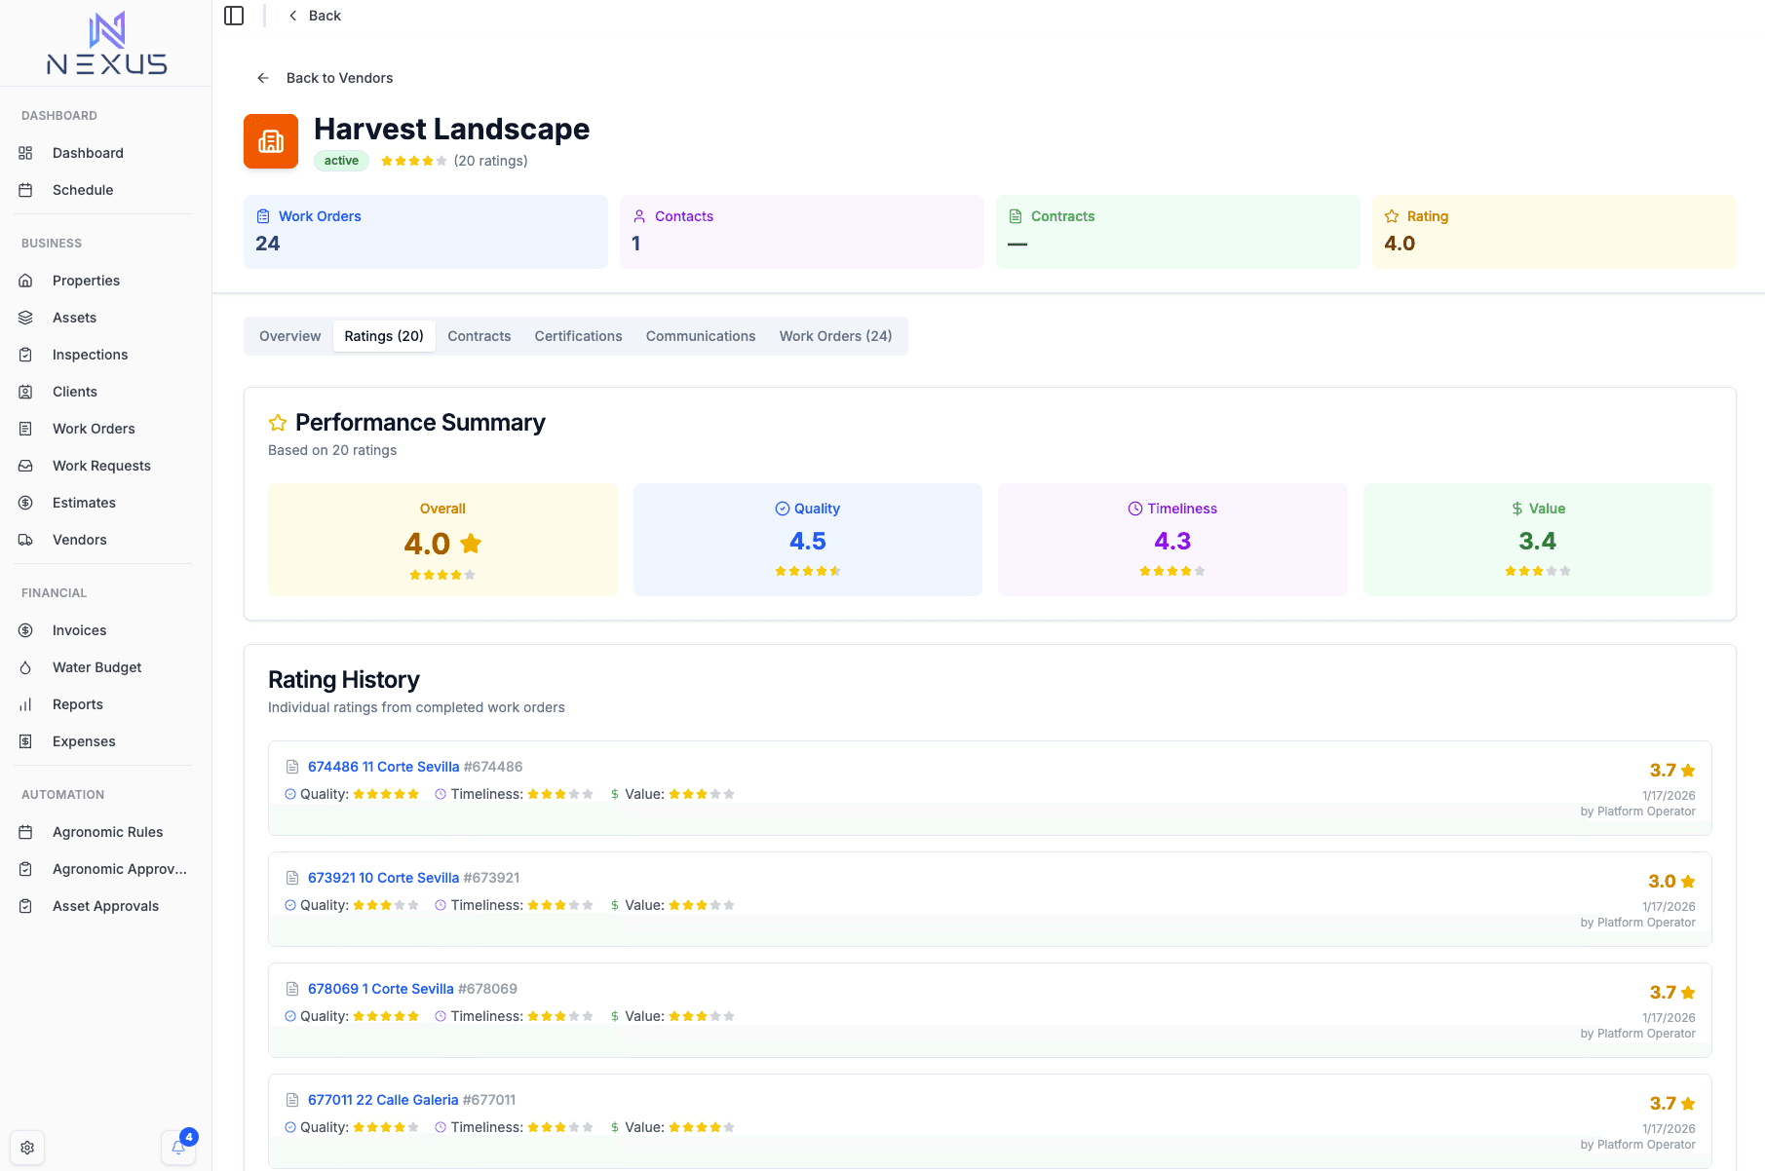Image resolution: width=1765 pixels, height=1171 pixels.
Task: Toggle the sidebar panel icon
Action: click(234, 16)
